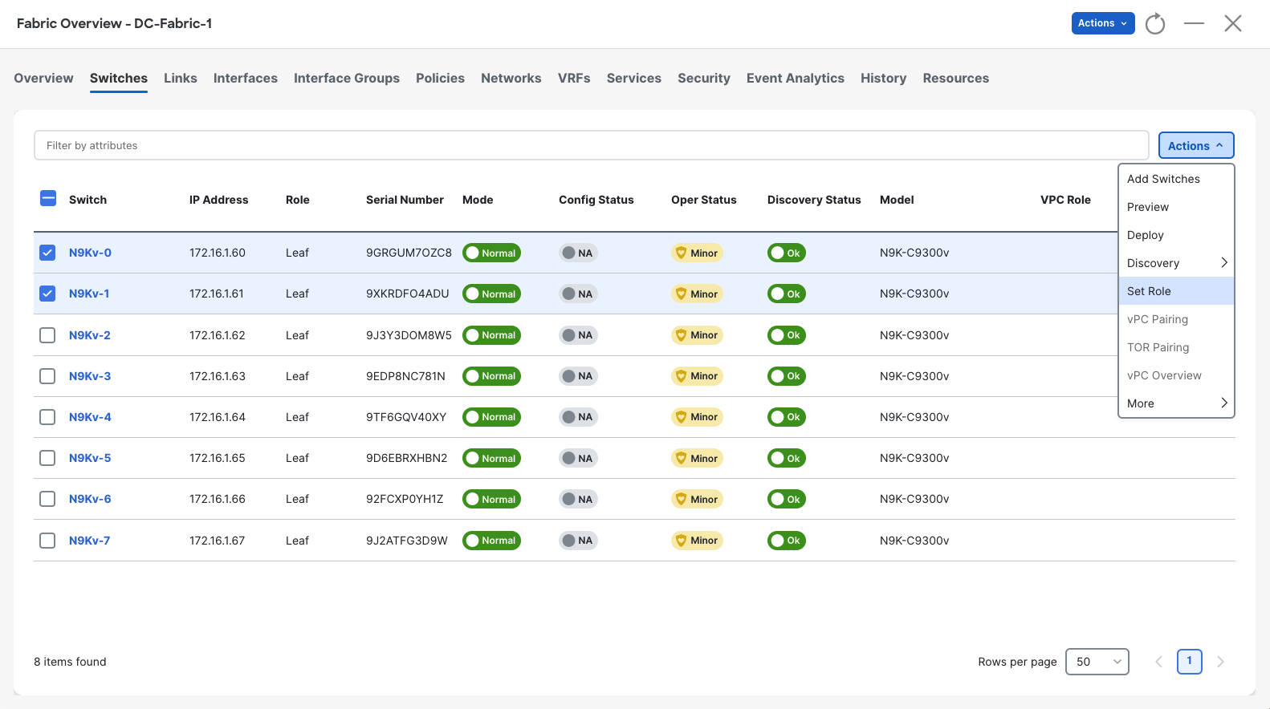
Task: Open the top blue Actions dropdown
Action: click(x=1103, y=23)
